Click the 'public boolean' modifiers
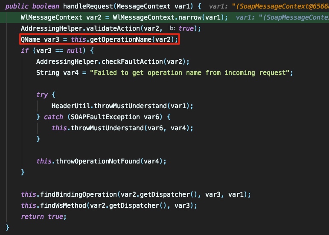This screenshot has width=329, height=235. (32, 6)
